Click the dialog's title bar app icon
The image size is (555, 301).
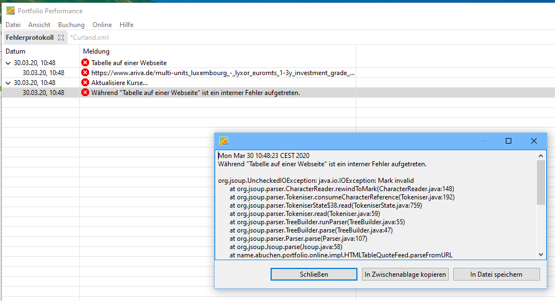[224, 141]
